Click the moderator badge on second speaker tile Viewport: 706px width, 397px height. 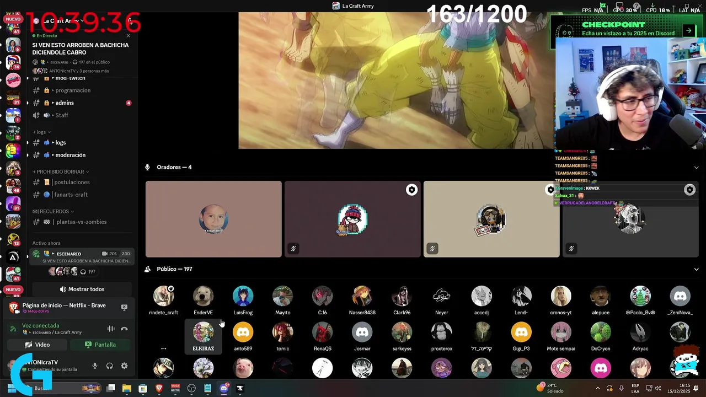pyautogui.click(x=411, y=190)
